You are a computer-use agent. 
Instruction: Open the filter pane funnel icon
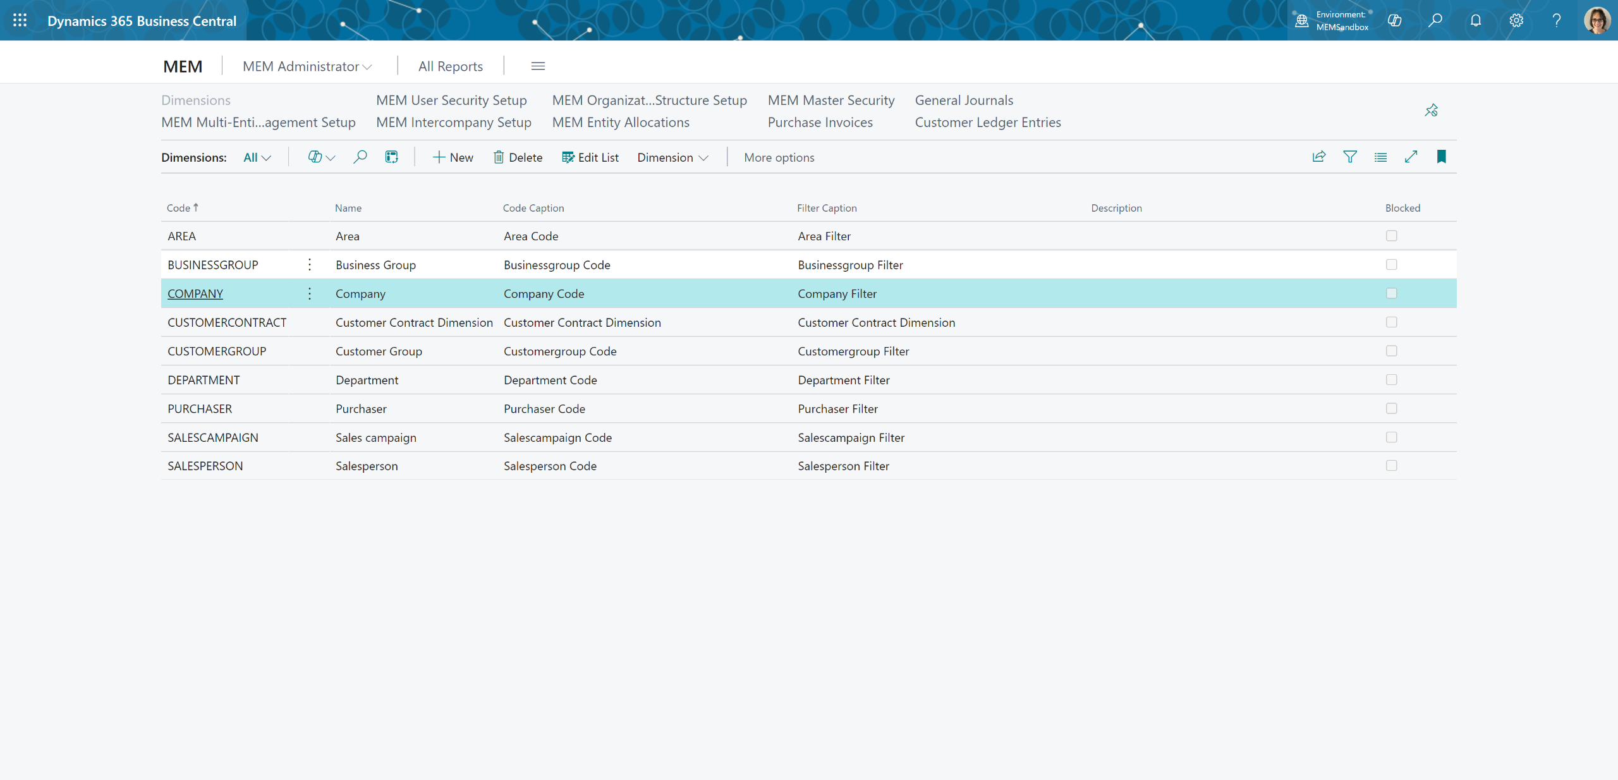pyautogui.click(x=1349, y=157)
